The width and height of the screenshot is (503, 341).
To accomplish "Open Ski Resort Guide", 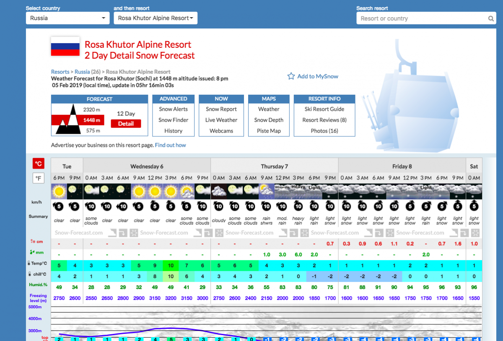I will (324, 109).
